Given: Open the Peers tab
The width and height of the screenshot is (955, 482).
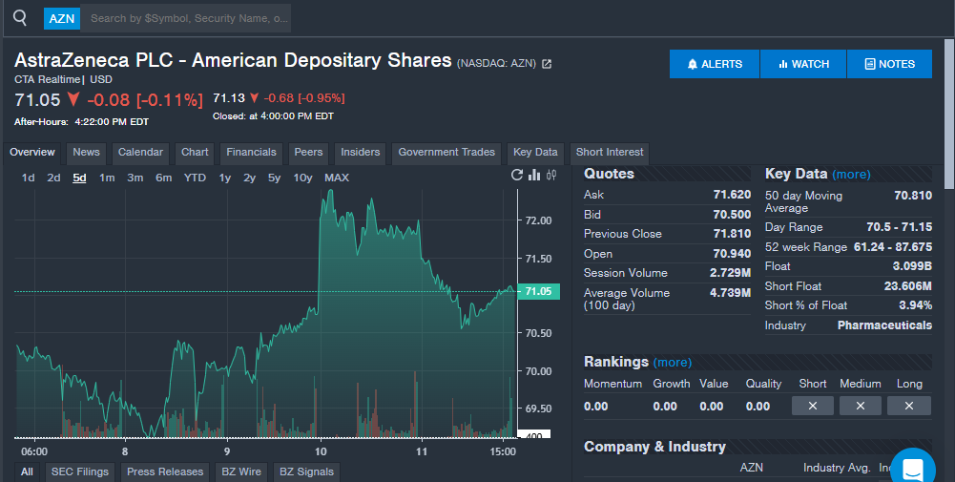Looking at the screenshot, I should point(309,153).
